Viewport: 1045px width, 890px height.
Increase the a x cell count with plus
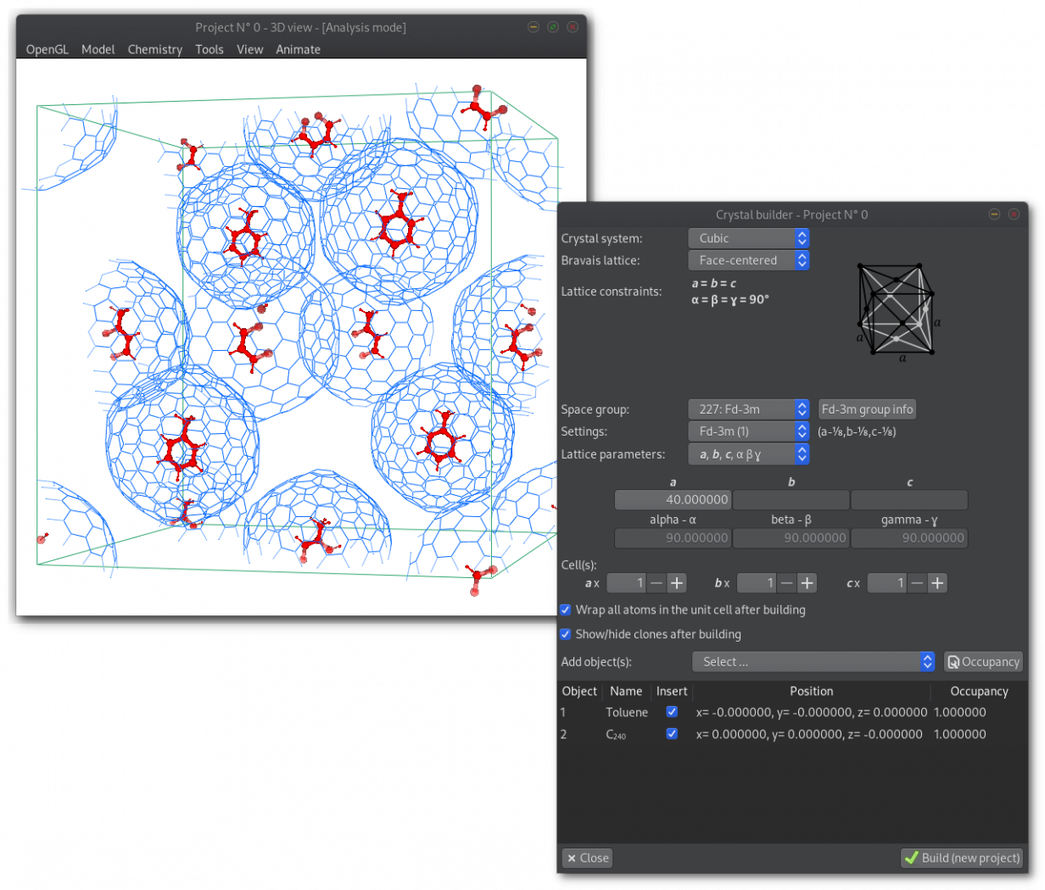pyautogui.click(x=677, y=583)
